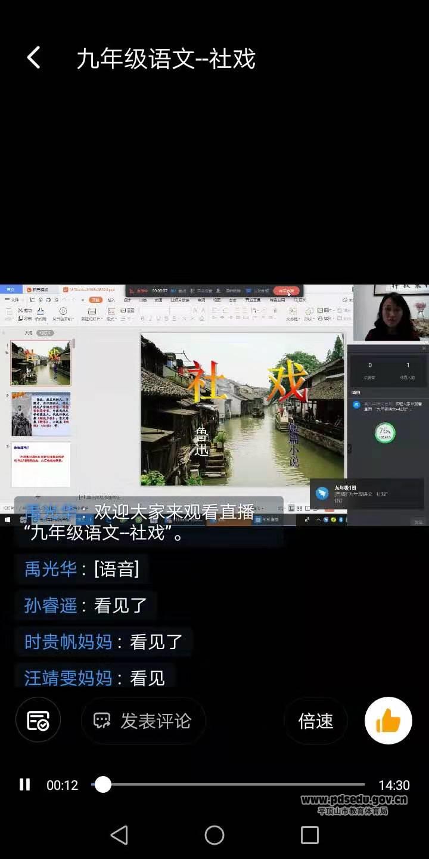Open the checklist icon left of 发表评论
The height and width of the screenshot is (859, 429).
point(38,721)
